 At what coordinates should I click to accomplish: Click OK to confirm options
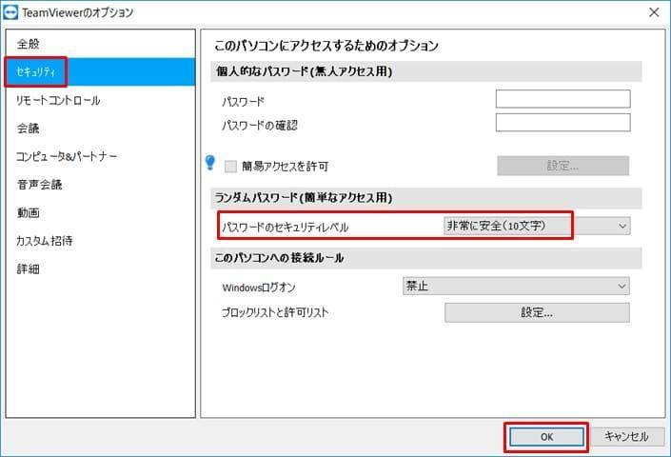tap(546, 437)
